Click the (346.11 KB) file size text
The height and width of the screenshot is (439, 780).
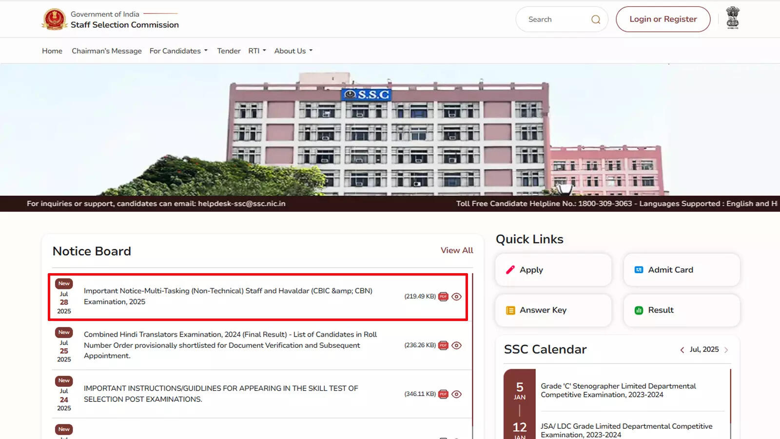pyautogui.click(x=420, y=394)
